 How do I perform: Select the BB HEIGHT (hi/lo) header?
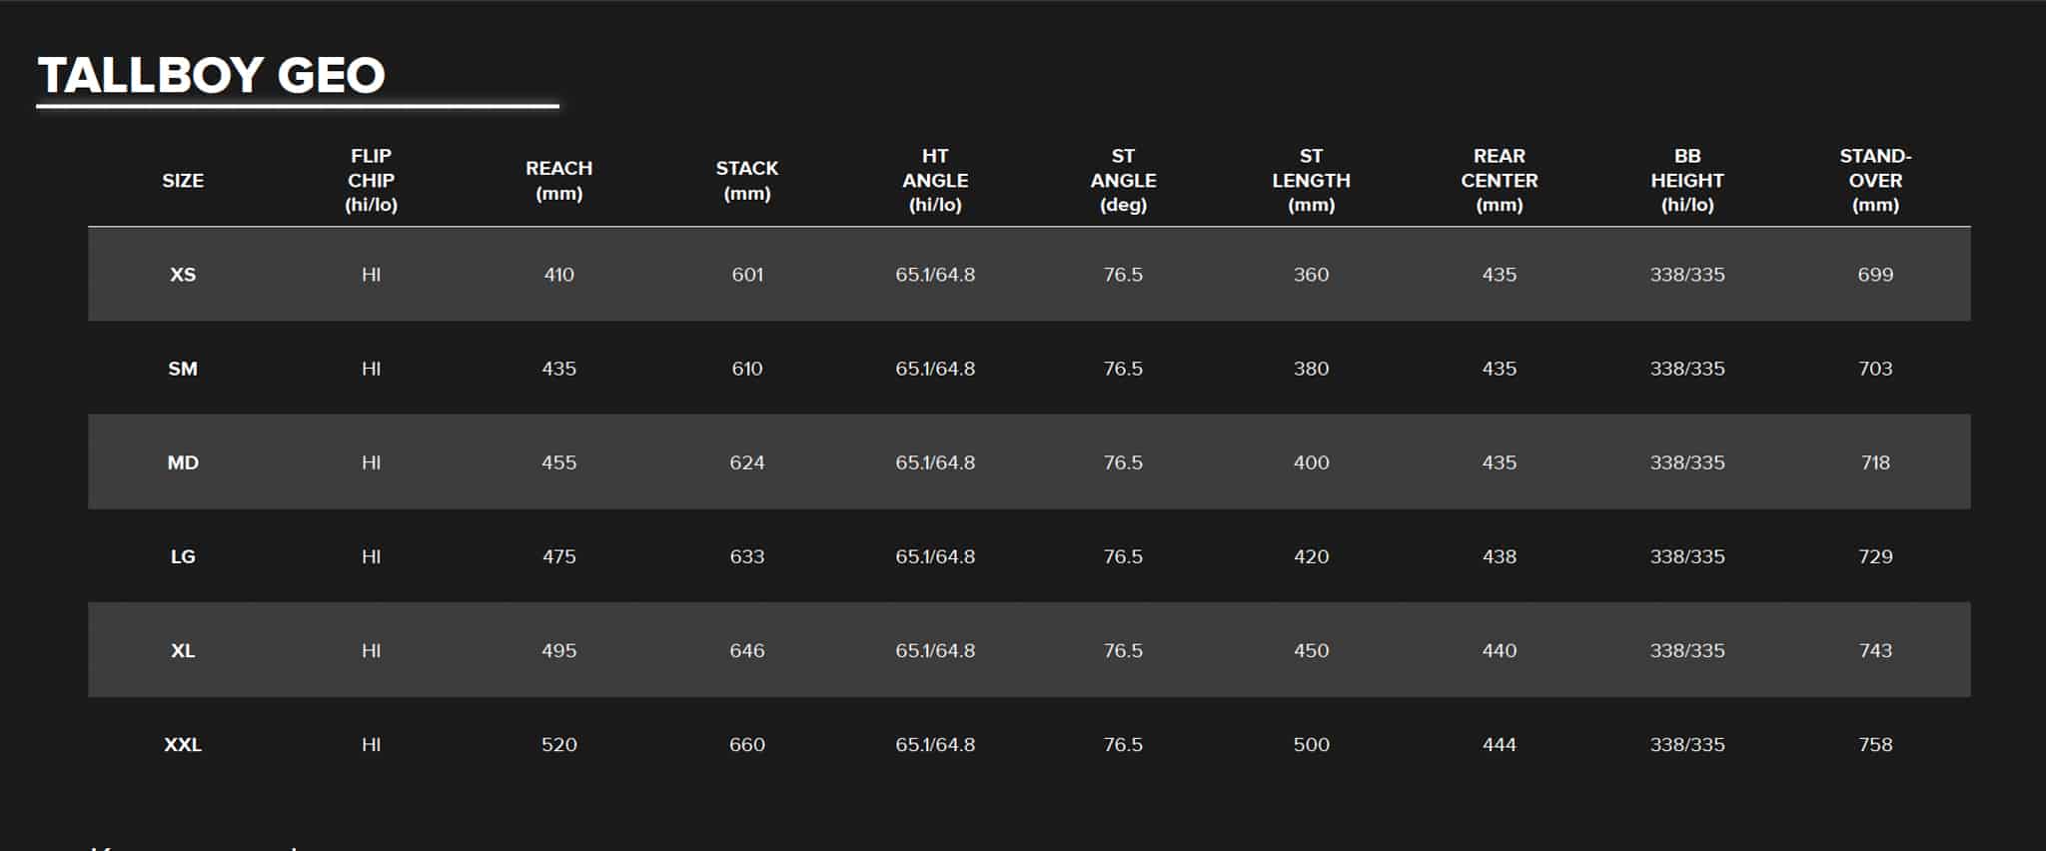(x=1687, y=181)
